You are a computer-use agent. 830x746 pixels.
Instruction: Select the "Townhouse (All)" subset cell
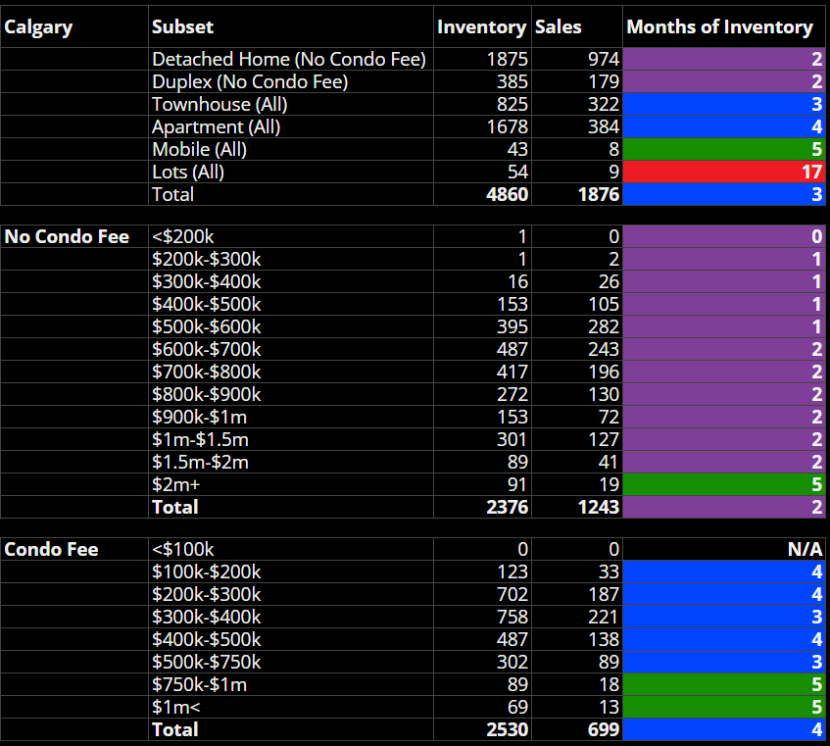tap(220, 104)
